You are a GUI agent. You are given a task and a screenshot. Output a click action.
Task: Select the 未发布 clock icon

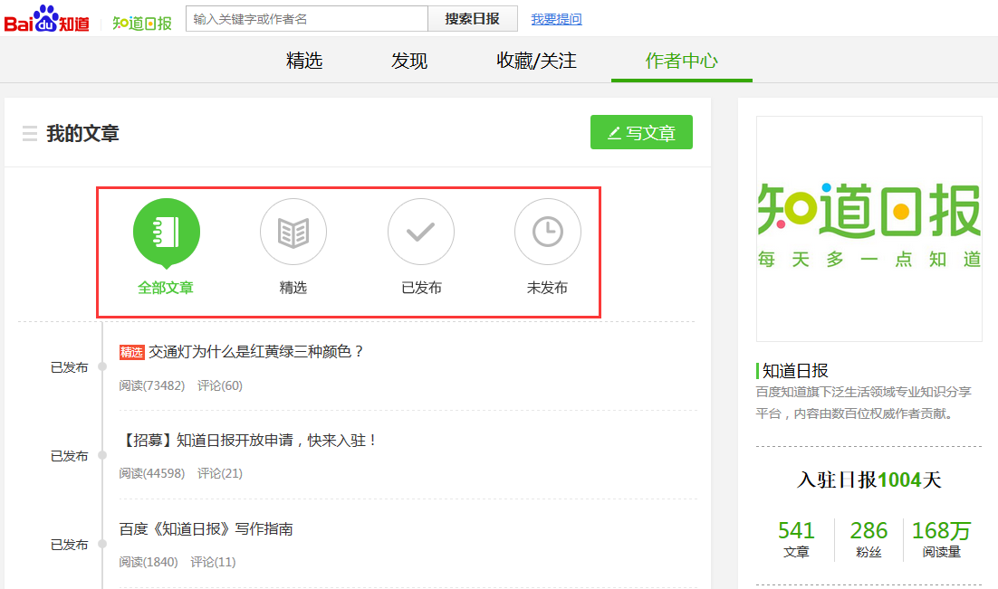click(547, 232)
